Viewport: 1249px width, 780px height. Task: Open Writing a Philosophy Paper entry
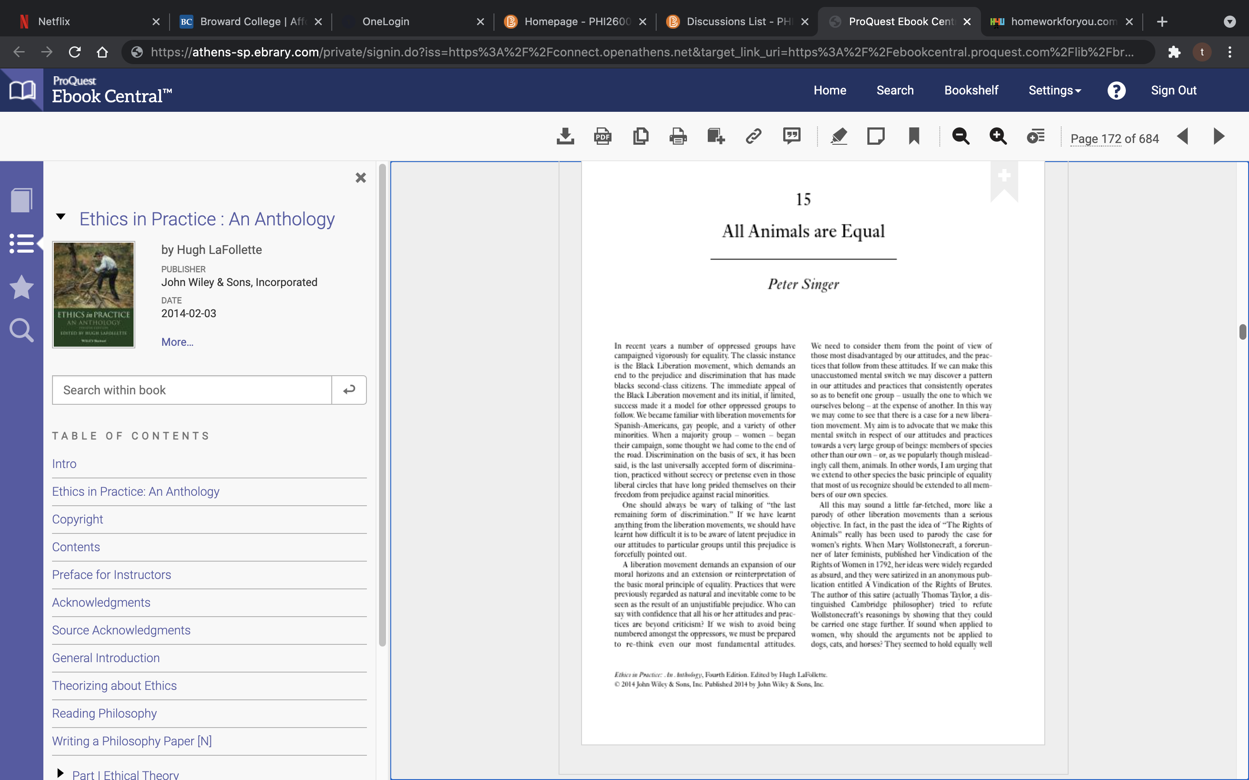131,741
